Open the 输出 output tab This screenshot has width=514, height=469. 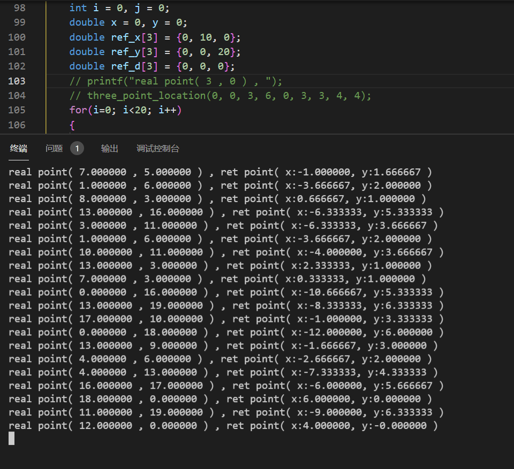[109, 149]
